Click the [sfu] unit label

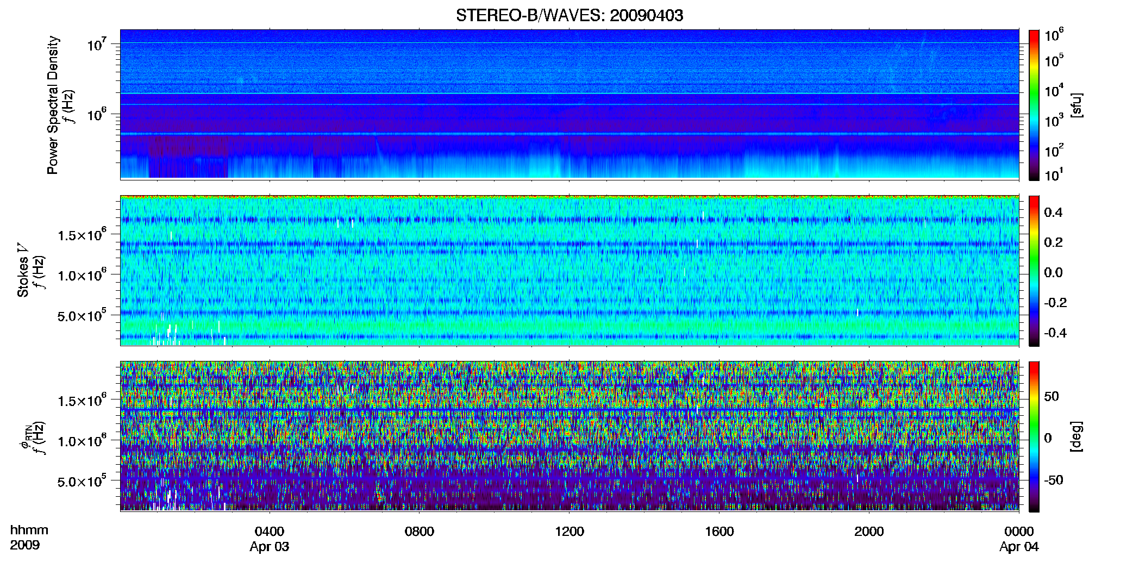point(1077,105)
